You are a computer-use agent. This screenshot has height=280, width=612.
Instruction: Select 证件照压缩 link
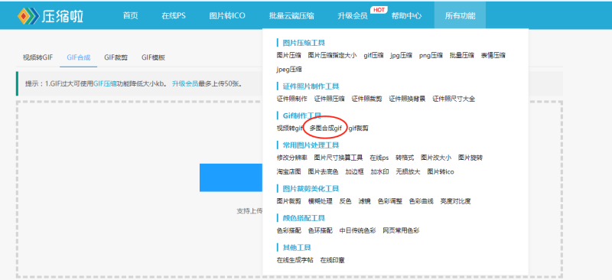coord(330,99)
